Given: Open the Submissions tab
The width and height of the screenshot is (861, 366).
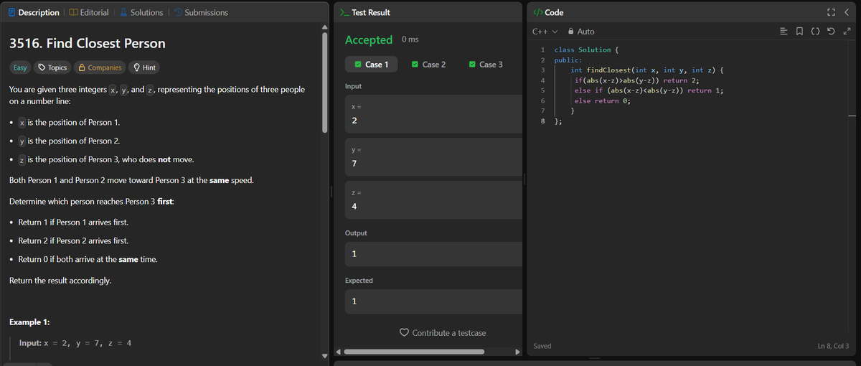Looking at the screenshot, I should pos(200,12).
